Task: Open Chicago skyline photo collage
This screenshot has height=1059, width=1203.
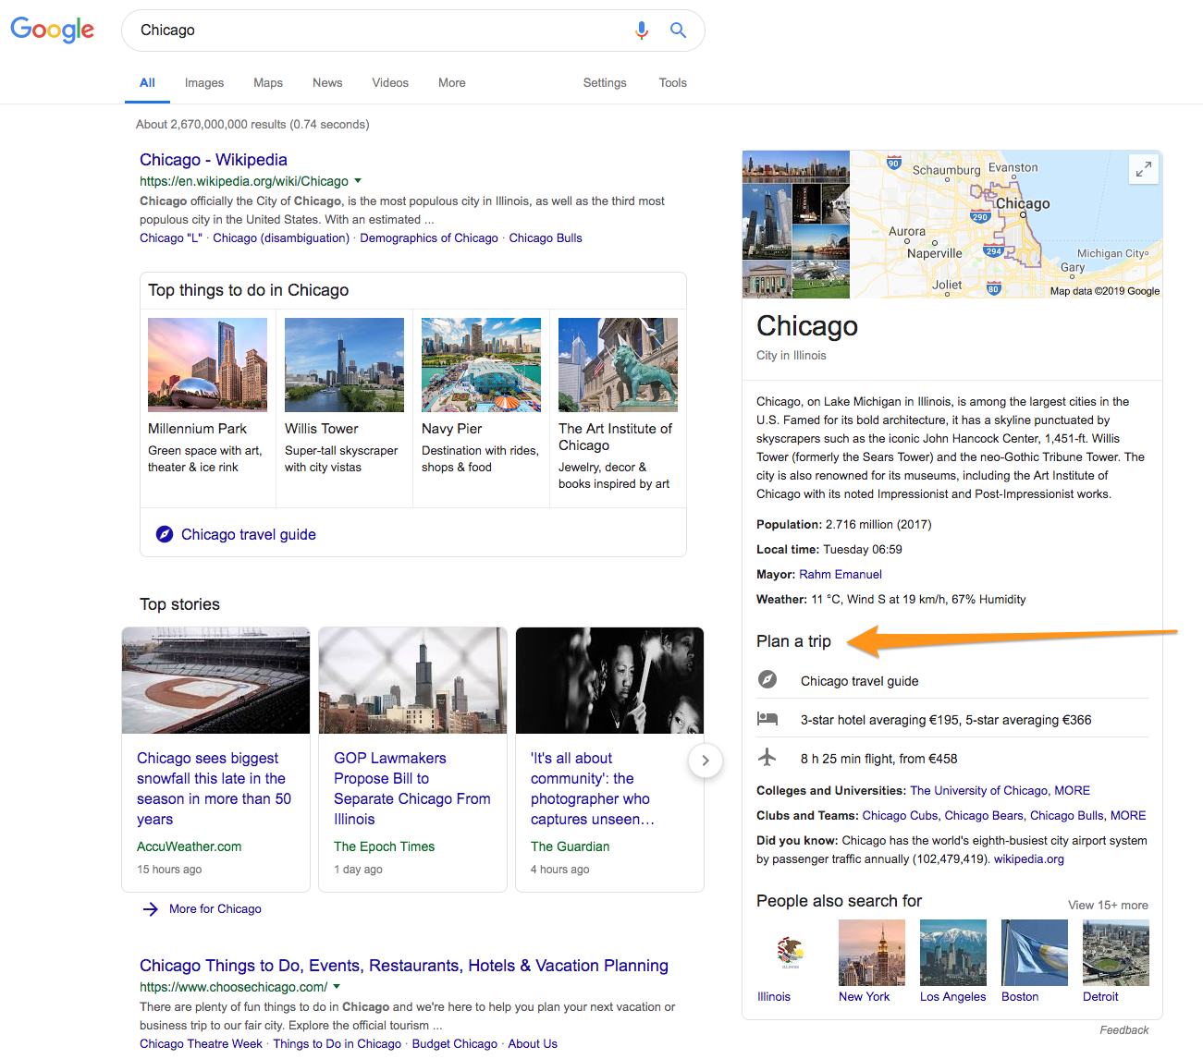Action: (795, 225)
